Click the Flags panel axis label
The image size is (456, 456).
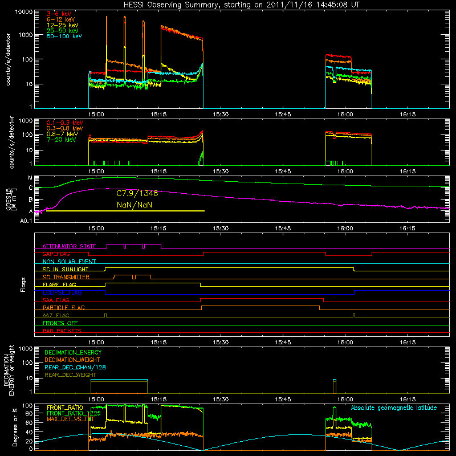pos(23,284)
